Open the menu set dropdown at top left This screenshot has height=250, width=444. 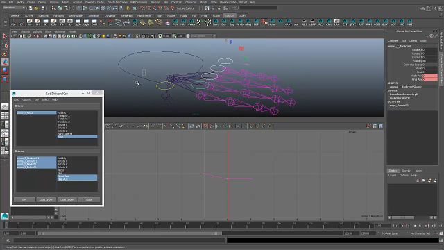point(14,8)
